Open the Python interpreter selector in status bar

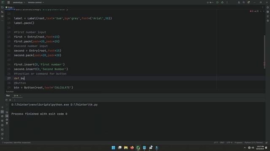coord(254,143)
